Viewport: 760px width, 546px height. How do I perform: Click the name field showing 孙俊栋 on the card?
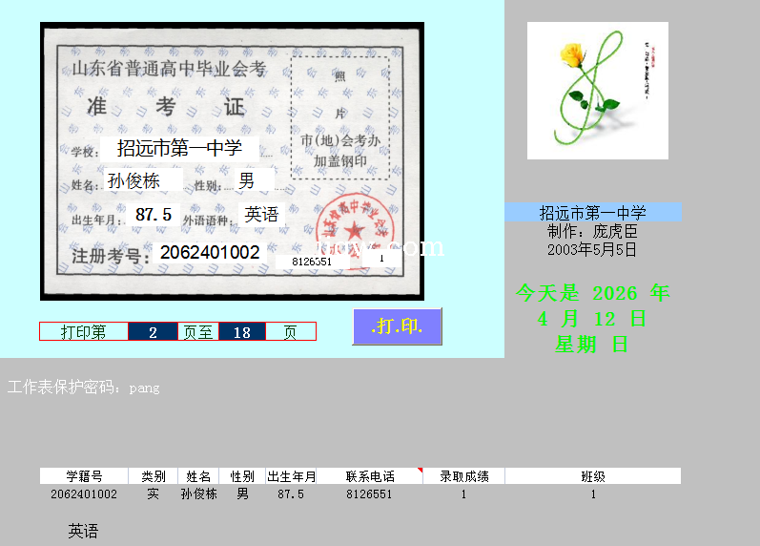141,180
